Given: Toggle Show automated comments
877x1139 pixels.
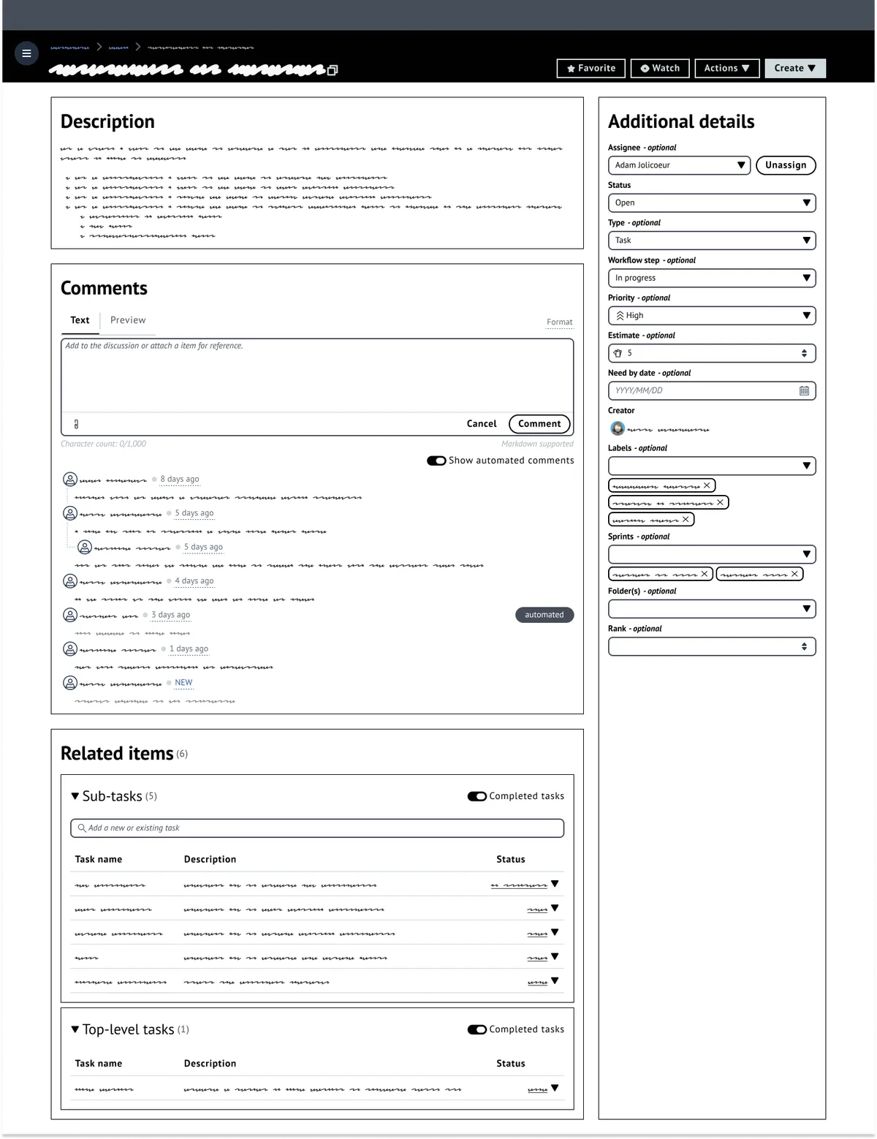Looking at the screenshot, I should 436,461.
